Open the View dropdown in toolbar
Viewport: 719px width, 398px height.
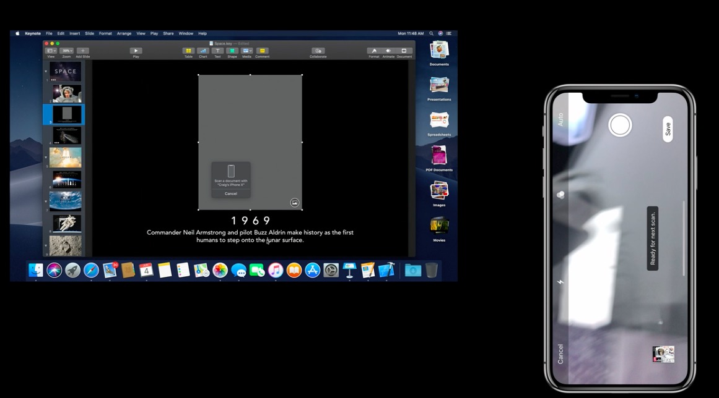pos(51,51)
